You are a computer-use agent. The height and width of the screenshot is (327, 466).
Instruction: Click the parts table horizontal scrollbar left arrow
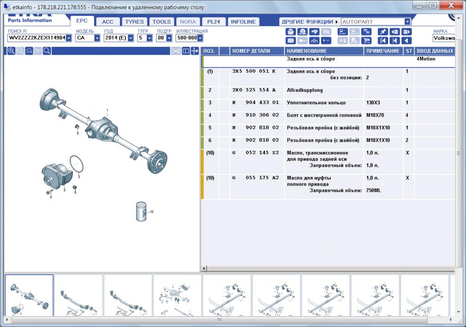(204, 269)
